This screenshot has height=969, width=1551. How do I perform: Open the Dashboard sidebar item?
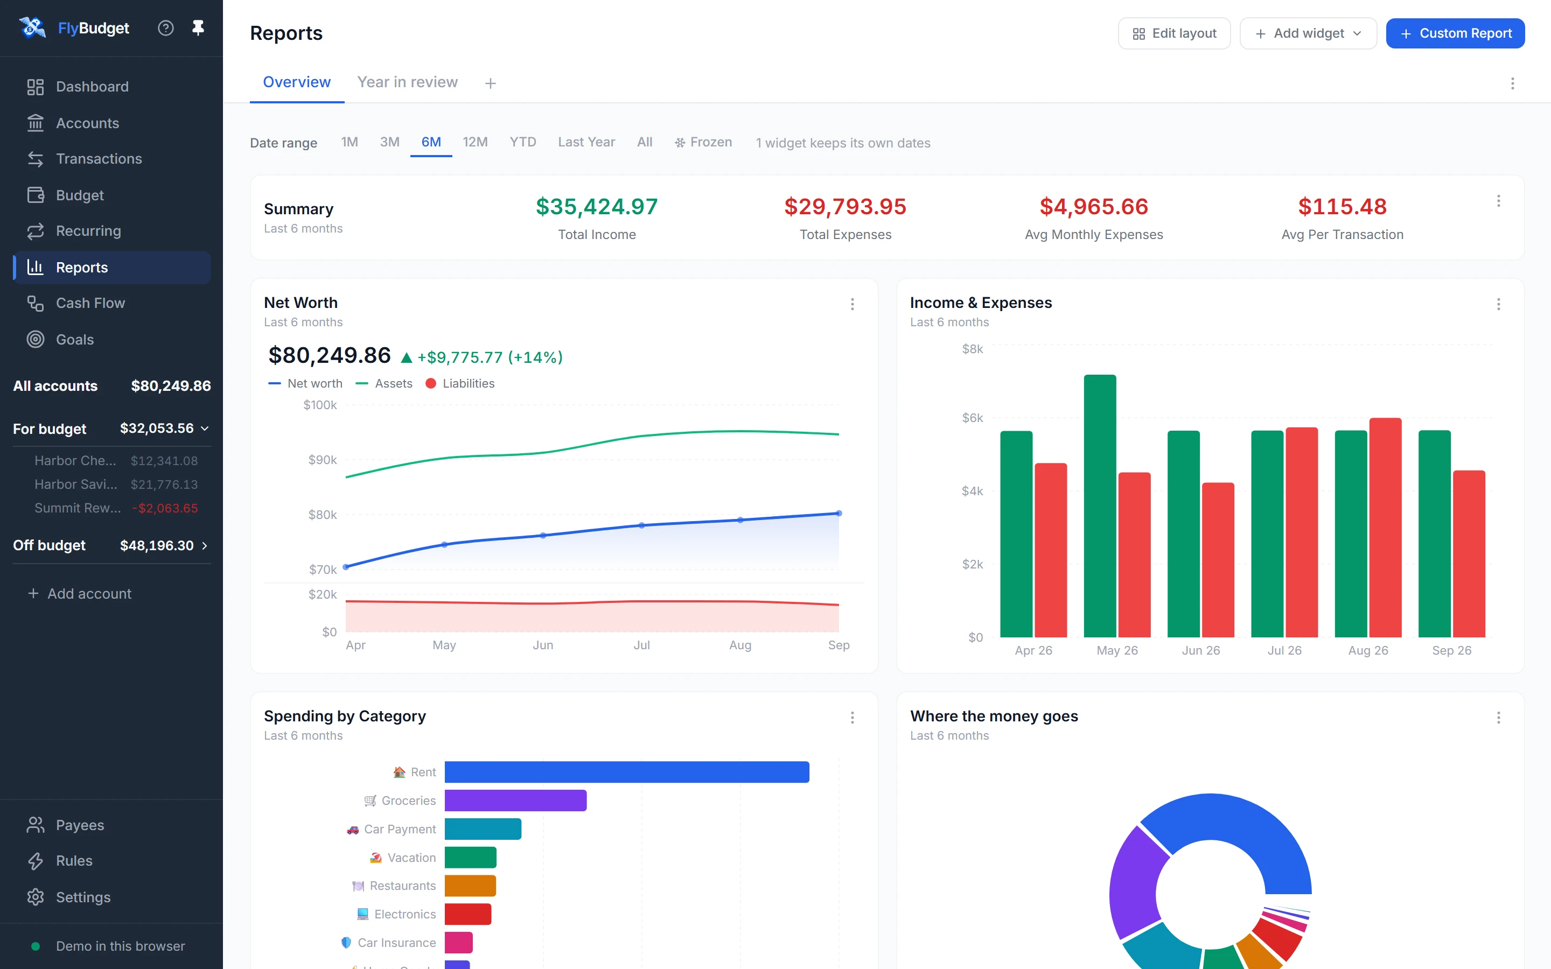tap(111, 87)
